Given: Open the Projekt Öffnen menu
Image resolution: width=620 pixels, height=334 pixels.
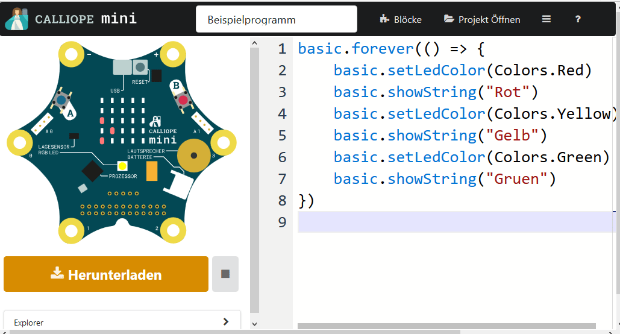Looking at the screenshot, I should pos(482,19).
